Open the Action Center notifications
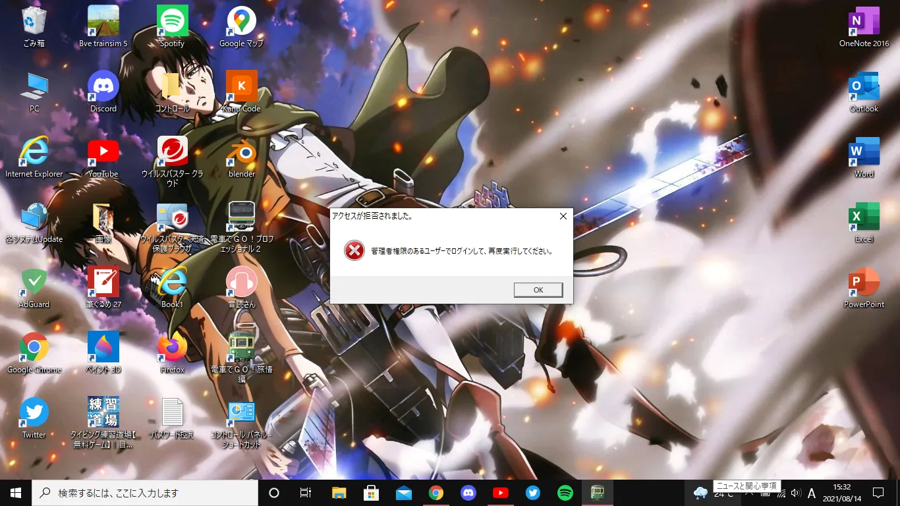 tap(878, 493)
